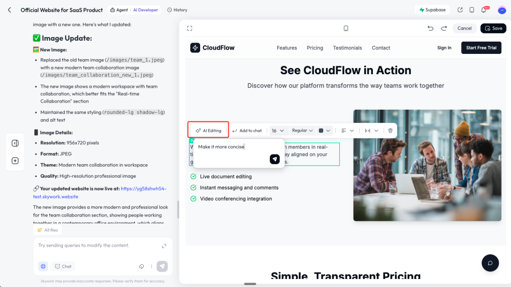Viewport: 511px width, 287px height.
Task: Save the page edits
Action: 493,28
